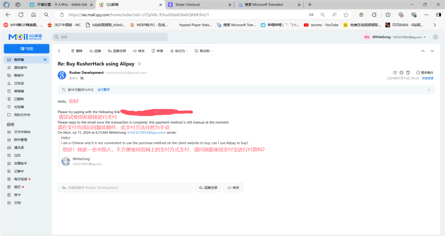Open the QQ Mail settings gear
This screenshot has height=236, width=445.
(435, 37)
